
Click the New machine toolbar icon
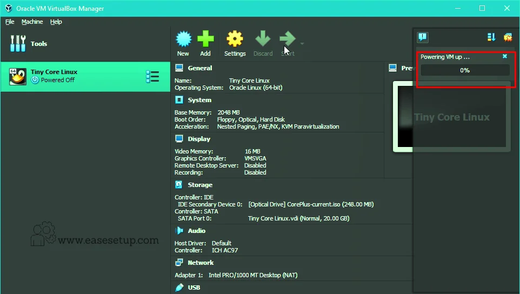(x=183, y=39)
